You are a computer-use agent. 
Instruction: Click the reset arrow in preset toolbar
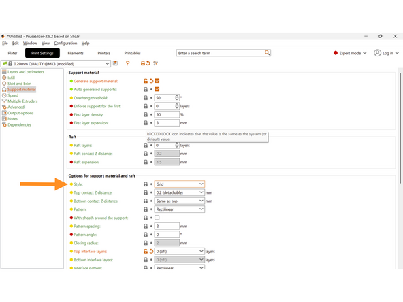point(148,63)
